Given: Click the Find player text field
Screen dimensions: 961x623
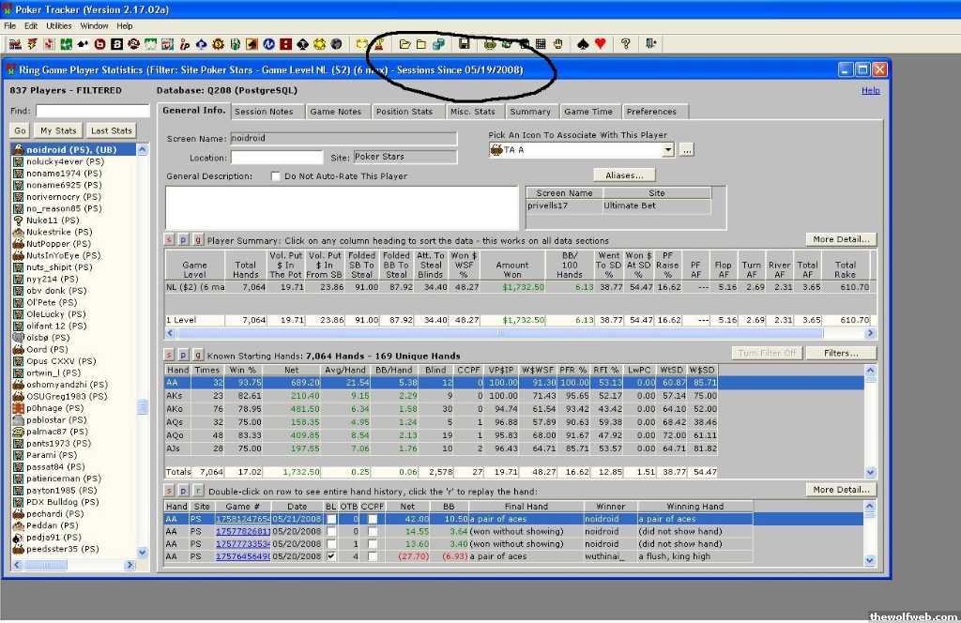Looking at the screenshot, I should 92,111.
